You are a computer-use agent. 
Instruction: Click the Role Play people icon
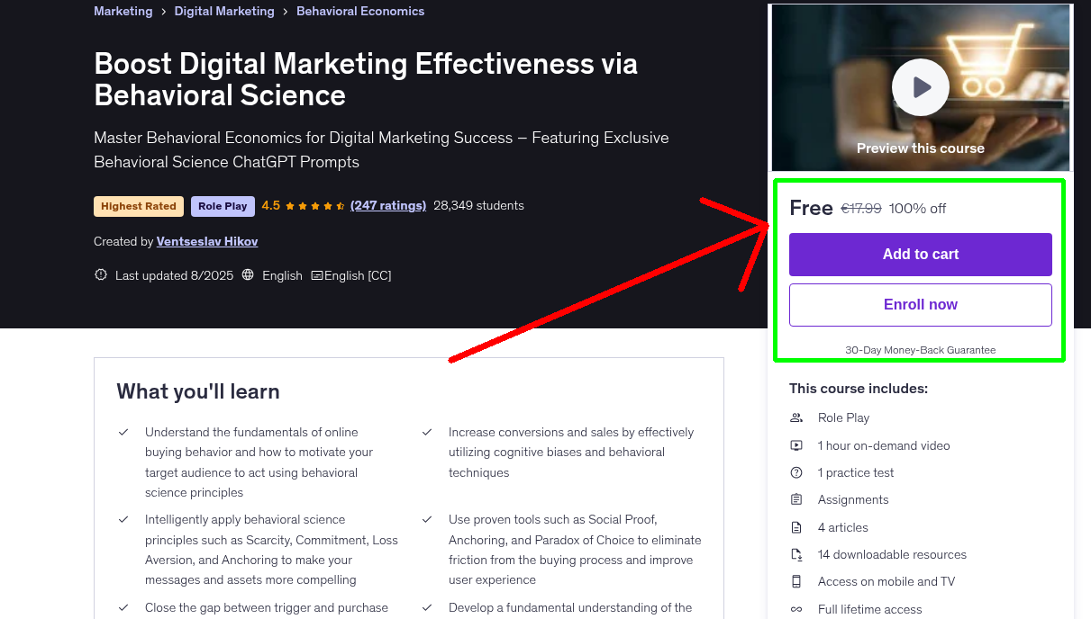[x=796, y=417]
